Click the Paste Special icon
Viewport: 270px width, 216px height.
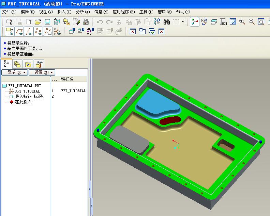[148, 22]
